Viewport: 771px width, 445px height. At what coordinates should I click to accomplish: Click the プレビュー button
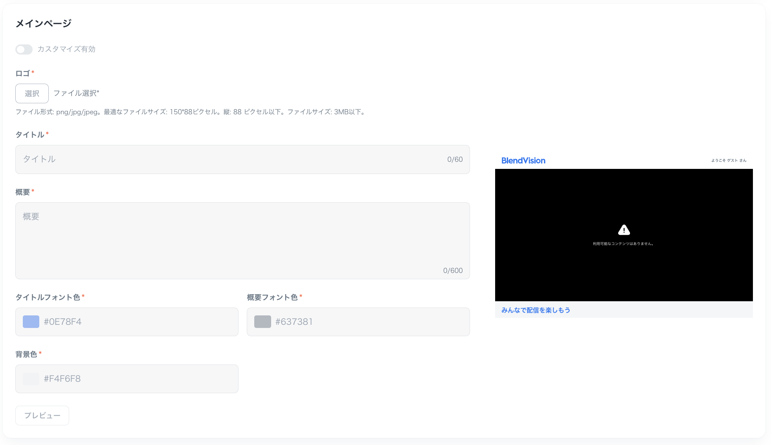click(x=42, y=416)
